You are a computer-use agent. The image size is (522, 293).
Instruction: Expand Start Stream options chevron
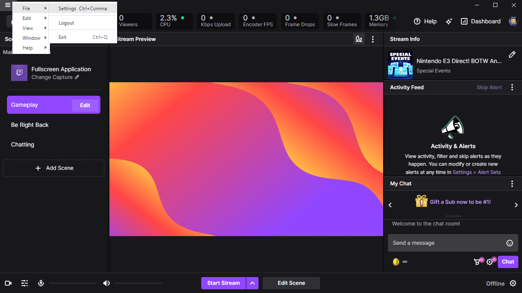click(x=252, y=283)
